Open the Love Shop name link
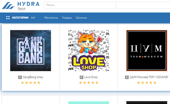The height and width of the screenshot is (104, 170). [91, 77]
